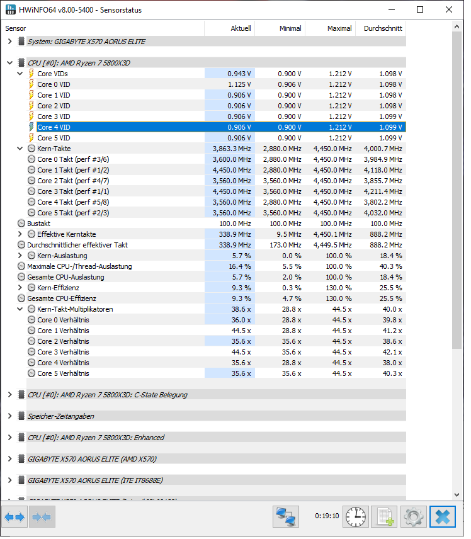Click the Core 3 Takt clock icon
The image size is (471, 539).
(31, 192)
